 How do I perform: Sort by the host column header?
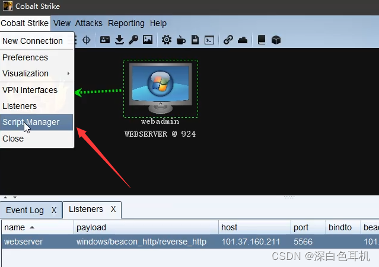click(x=255, y=227)
